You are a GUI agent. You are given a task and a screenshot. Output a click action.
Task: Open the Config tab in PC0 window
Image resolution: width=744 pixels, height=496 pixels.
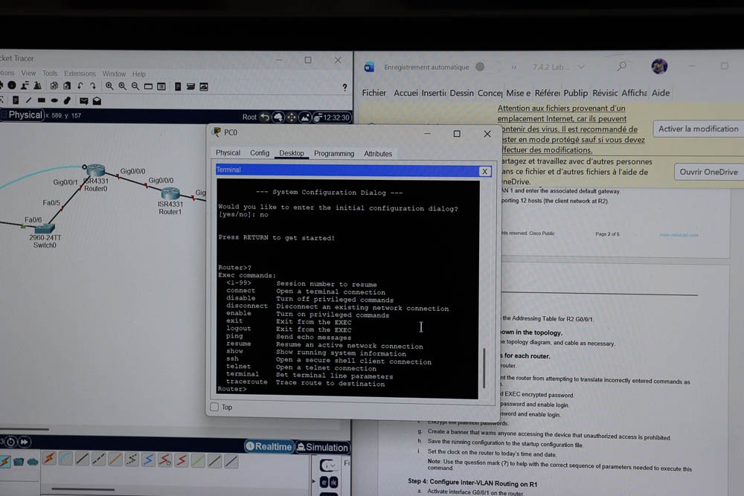coord(260,152)
